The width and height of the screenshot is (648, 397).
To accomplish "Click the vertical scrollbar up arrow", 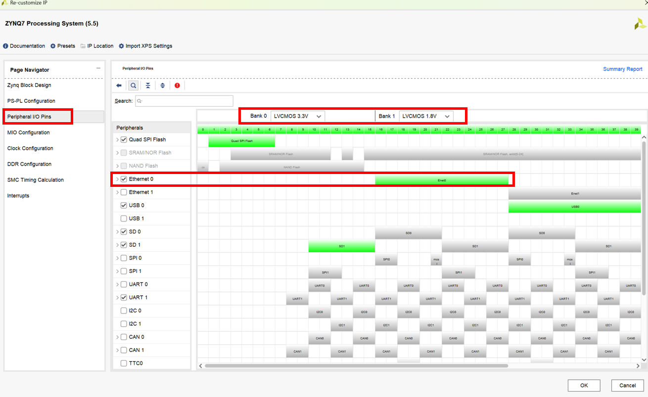I will coord(644,137).
